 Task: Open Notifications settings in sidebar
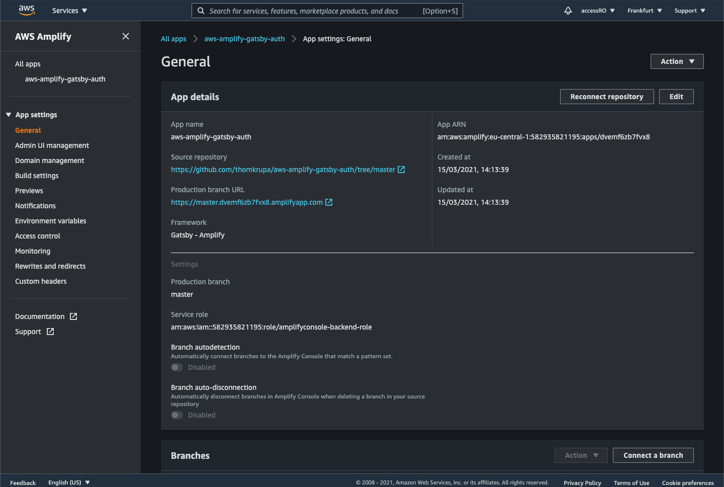pyautogui.click(x=35, y=206)
